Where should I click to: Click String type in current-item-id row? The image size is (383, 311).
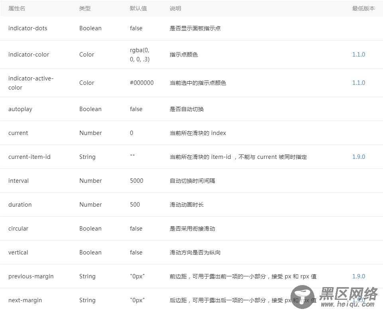[87, 157]
